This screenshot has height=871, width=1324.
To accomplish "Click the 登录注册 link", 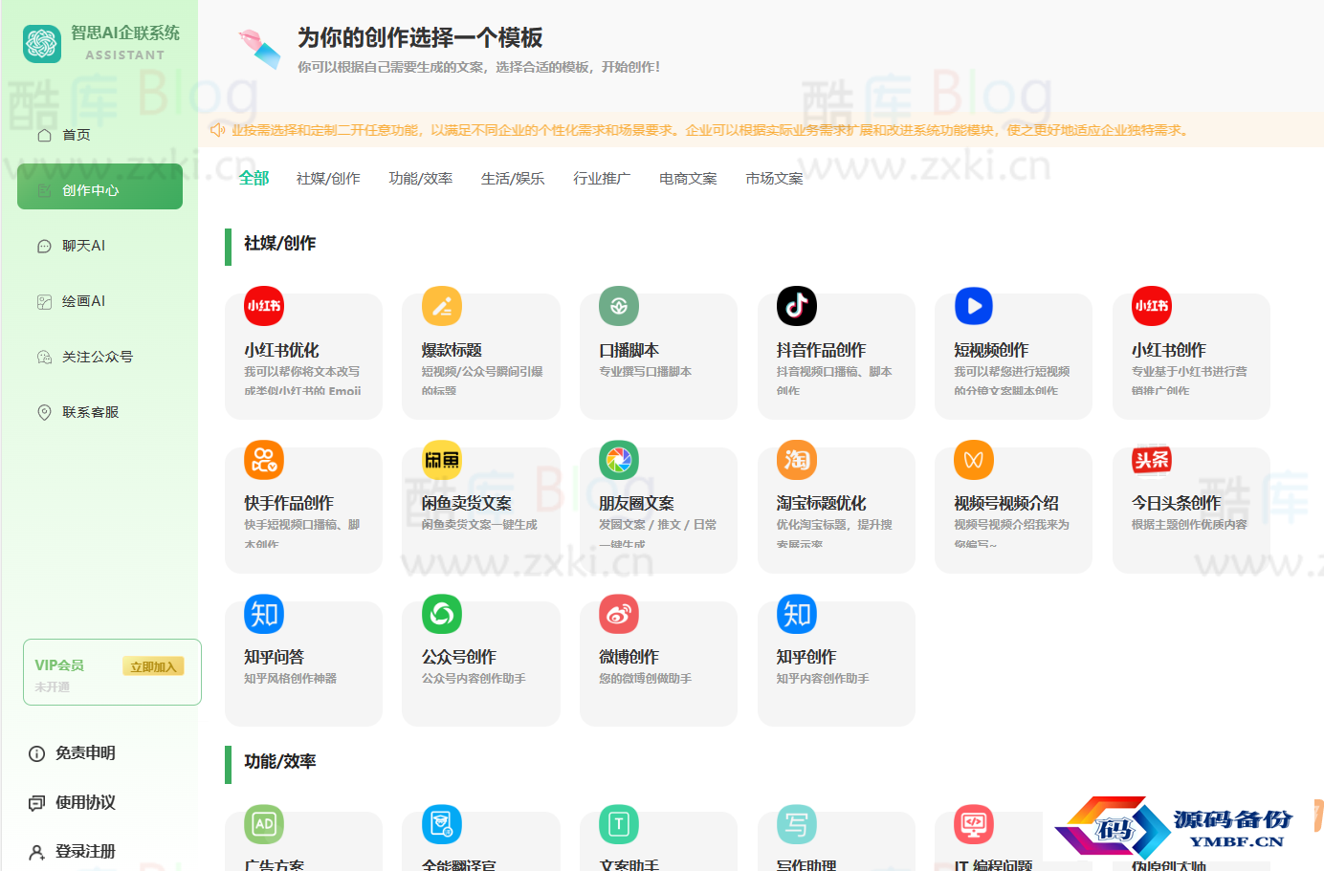I will point(85,851).
